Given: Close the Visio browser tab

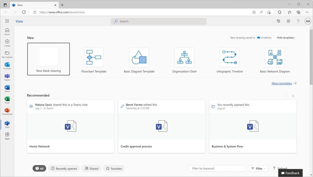Looking at the screenshot, I should 55,5.
